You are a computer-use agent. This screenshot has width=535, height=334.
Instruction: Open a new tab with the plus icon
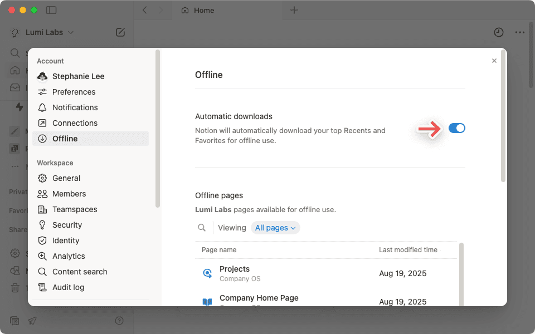coord(294,10)
